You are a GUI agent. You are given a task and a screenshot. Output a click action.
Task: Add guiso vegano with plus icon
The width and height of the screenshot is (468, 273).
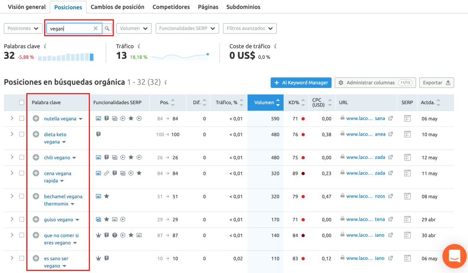[x=36, y=219]
